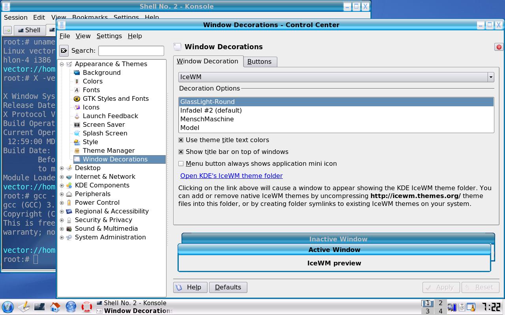Select the Desktop category icon
This screenshot has height=315, width=505.
(69, 168)
